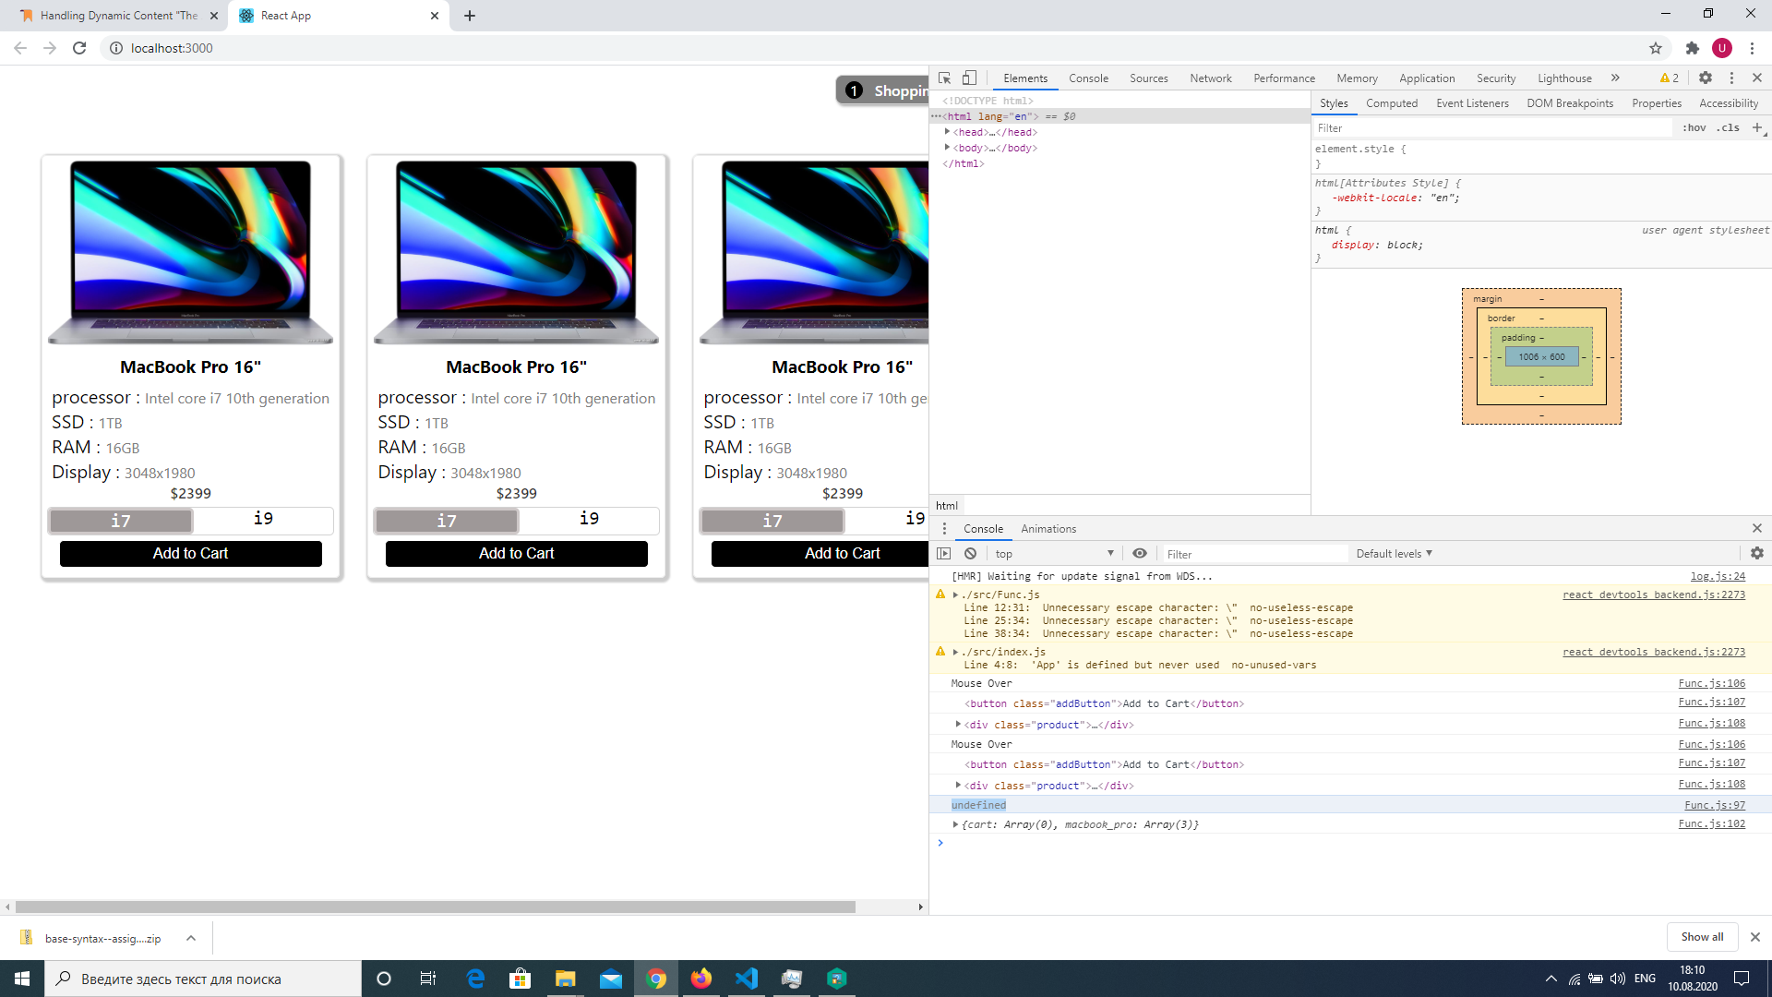1772x997 pixels.
Task: Add new style rule plus icon
Action: (1757, 128)
